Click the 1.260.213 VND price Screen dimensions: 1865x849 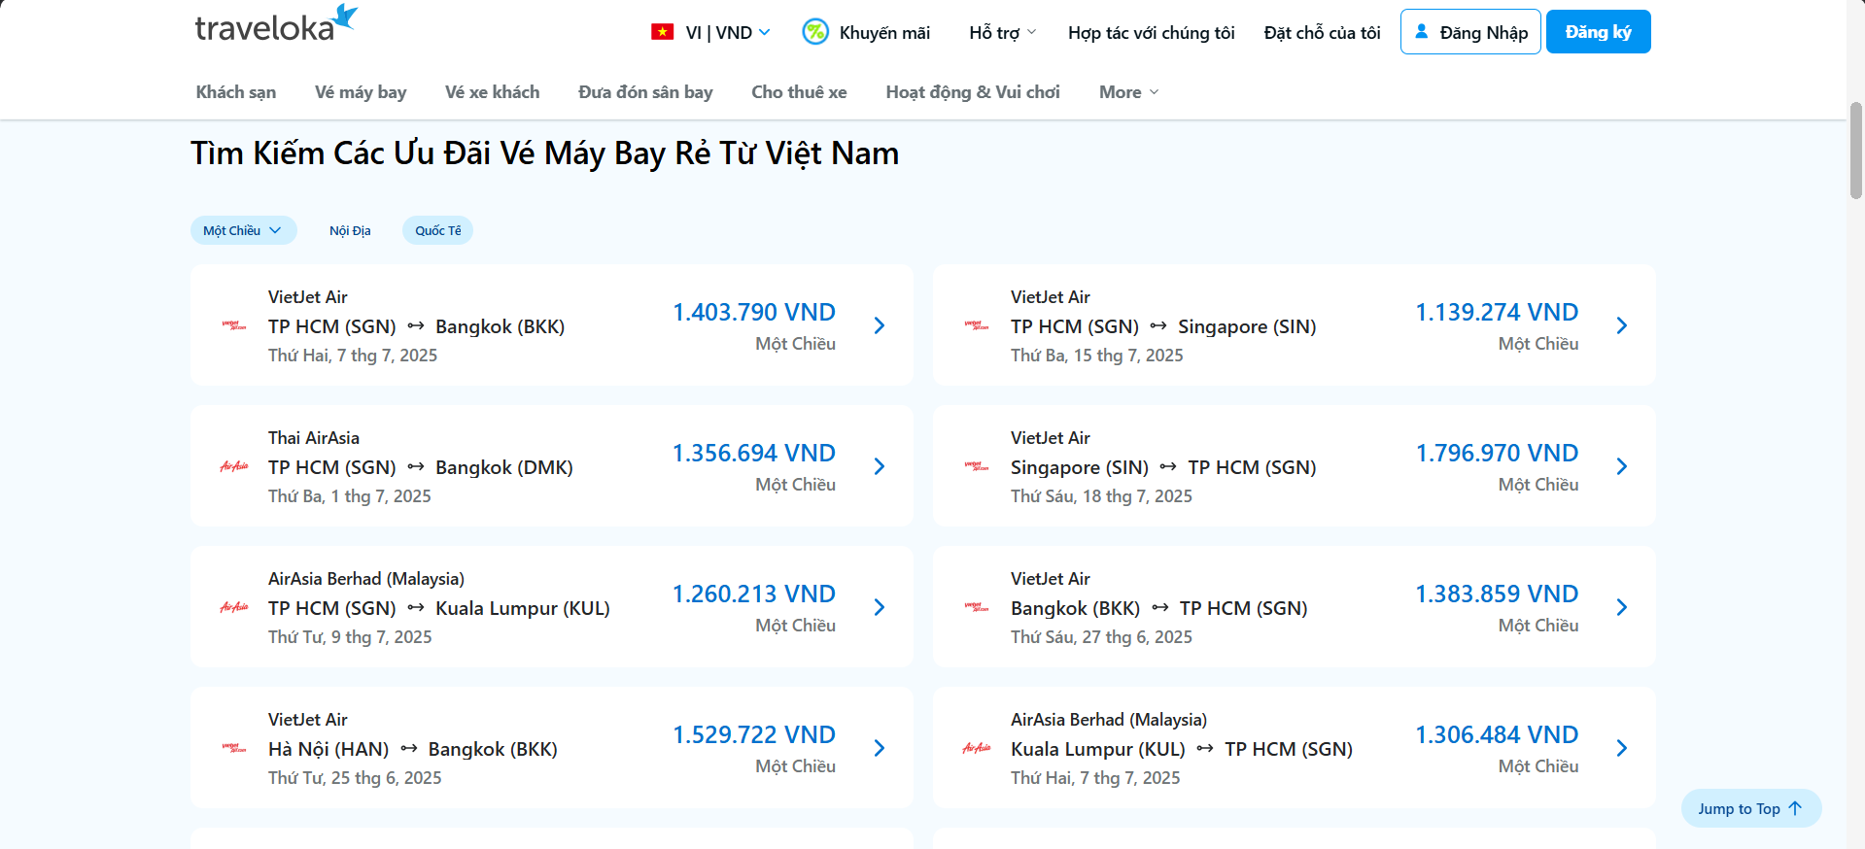pos(754,594)
